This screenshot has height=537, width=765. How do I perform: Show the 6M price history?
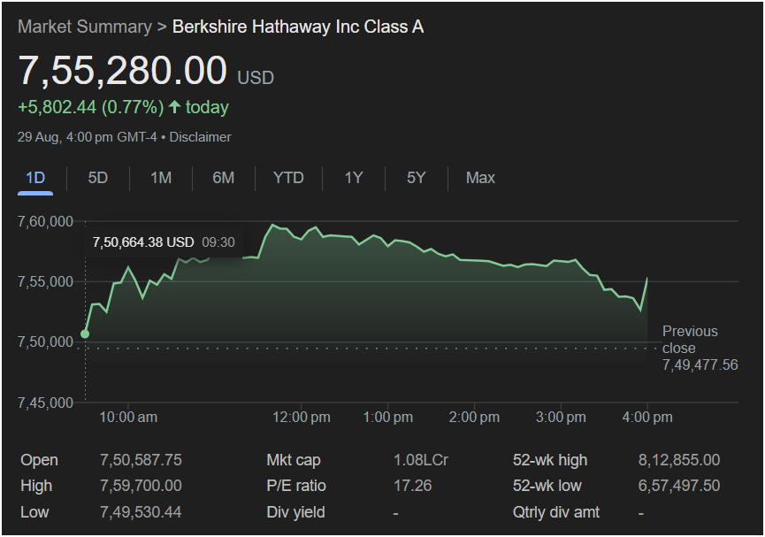click(x=224, y=178)
